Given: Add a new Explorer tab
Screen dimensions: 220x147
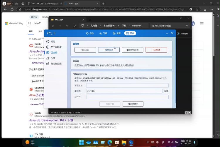Looking at the screenshot, I should [x=90, y=20].
